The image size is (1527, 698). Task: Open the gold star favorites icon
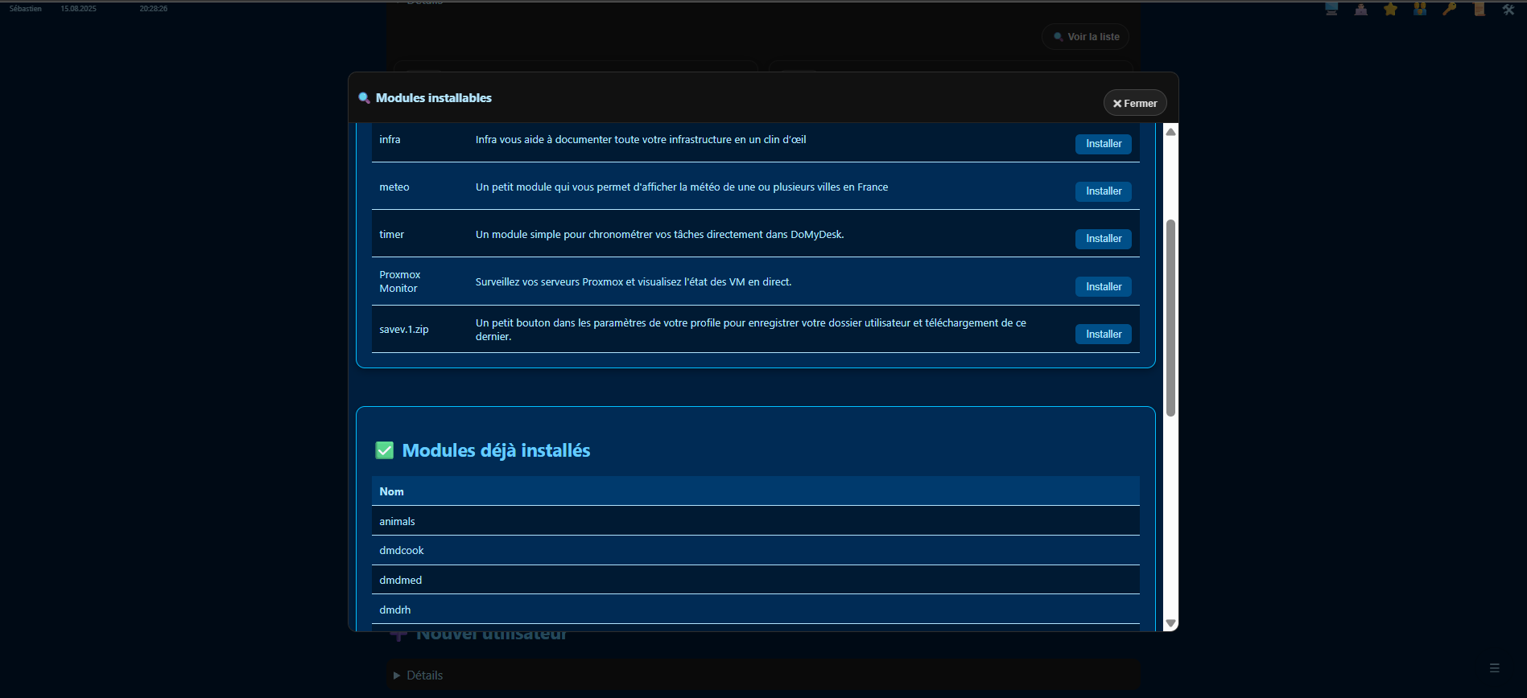(1390, 10)
